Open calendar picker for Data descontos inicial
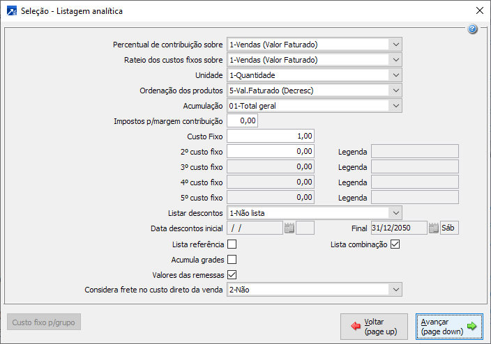 pos(289,228)
